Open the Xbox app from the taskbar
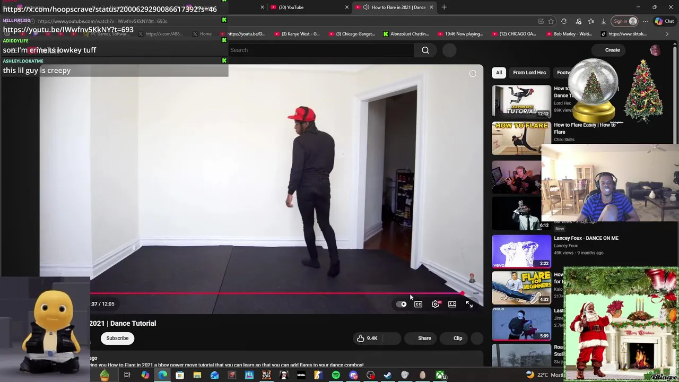The height and width of the screenshot is (382, 679). pos(440,376)
